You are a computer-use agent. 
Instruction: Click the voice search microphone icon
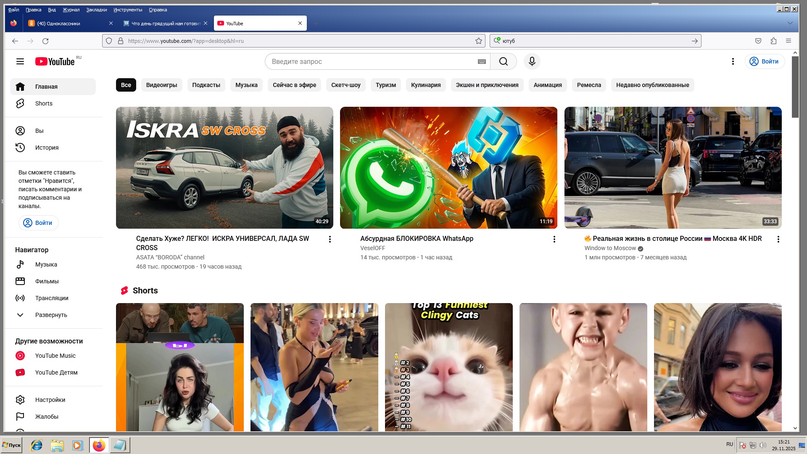[x=532, y=61]
